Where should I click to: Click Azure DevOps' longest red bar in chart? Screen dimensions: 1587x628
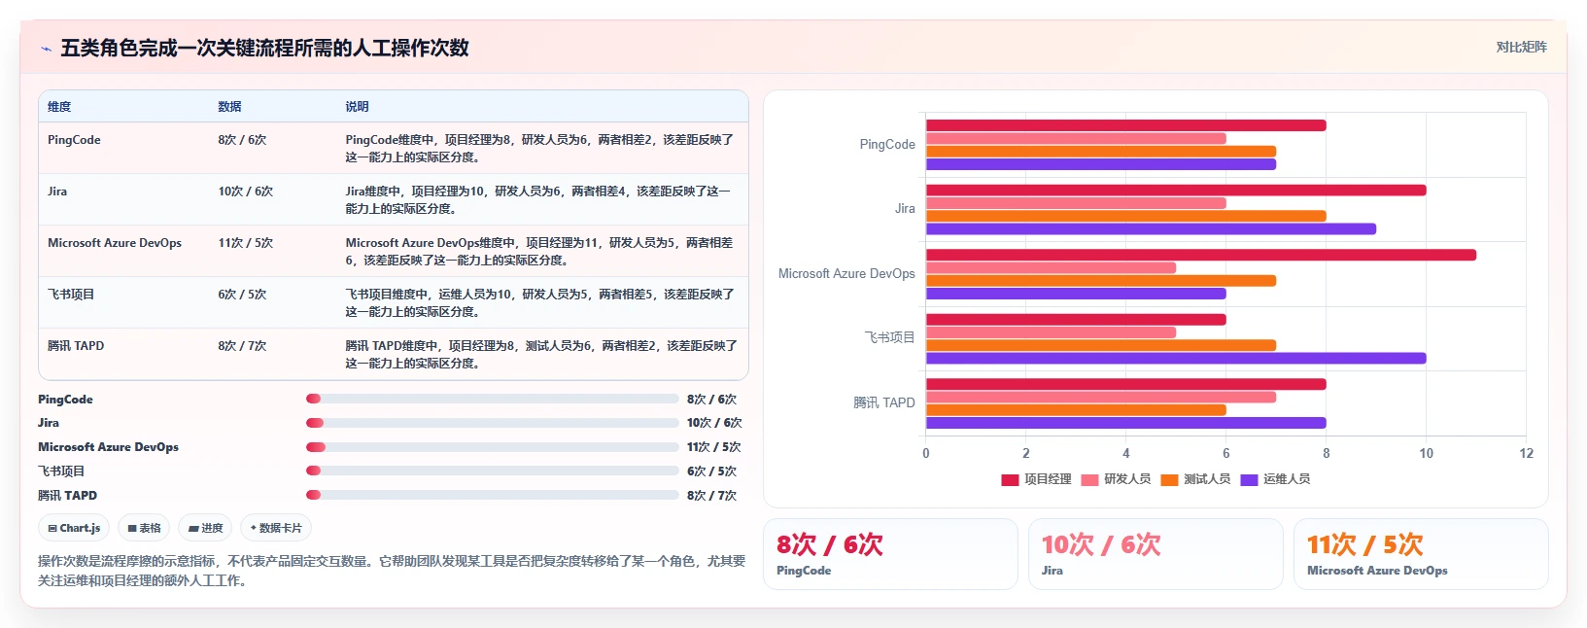pos(1200,255)
